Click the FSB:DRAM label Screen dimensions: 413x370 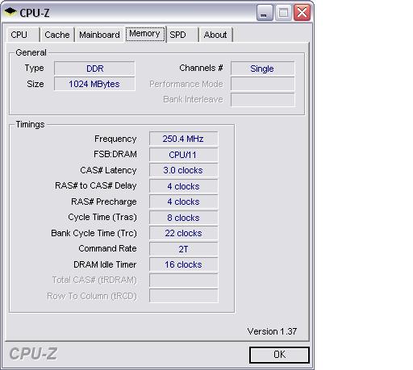[115, 154]
